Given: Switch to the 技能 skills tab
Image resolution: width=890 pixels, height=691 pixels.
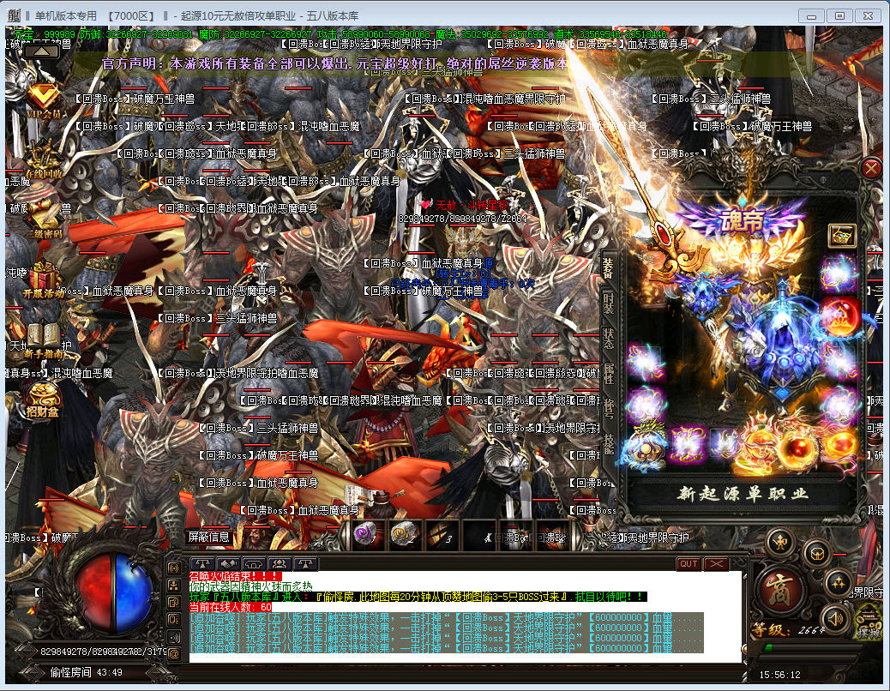Looking at the screenshot, I should [x=609, y=443].
